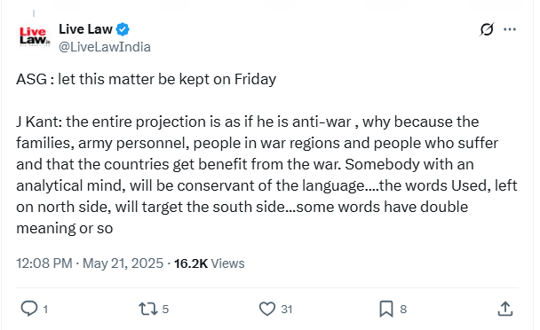540x330 pixels.
Task: Click the repost count 5
Action: click(x=165, y=309)
